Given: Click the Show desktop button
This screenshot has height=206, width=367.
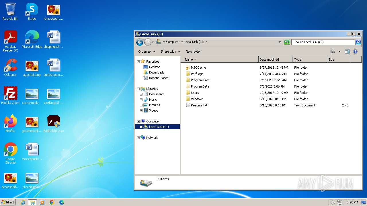Looking at the screenshot, I should tap(364, 202).
